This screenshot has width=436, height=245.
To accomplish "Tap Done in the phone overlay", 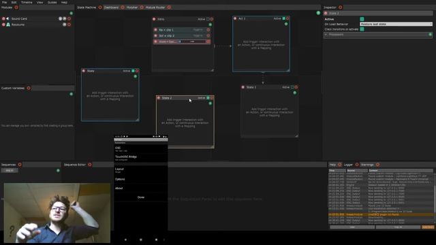I will (141, 197).
